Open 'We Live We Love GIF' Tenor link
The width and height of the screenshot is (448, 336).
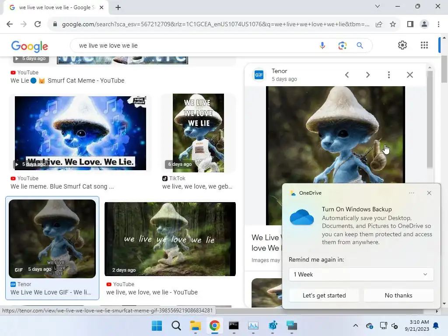[x=51, y=292]
